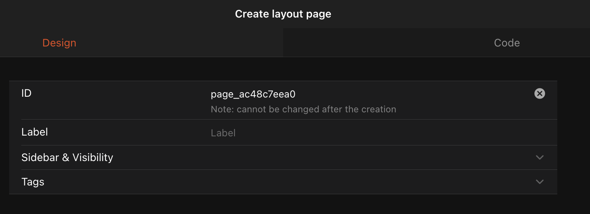590x214 pixels.
Task: Expand the Tags section chevron
Action: (539, 182)
